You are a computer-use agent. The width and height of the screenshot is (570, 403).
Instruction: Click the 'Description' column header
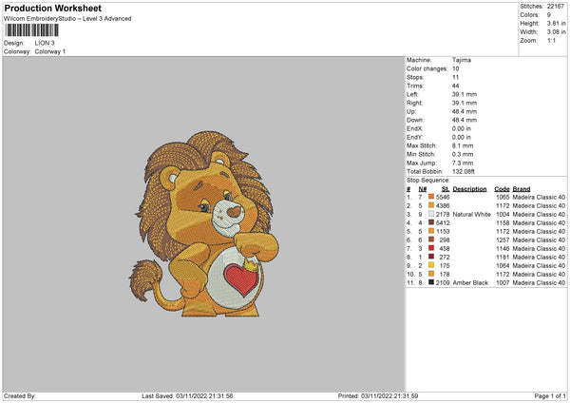click(469, 189)
